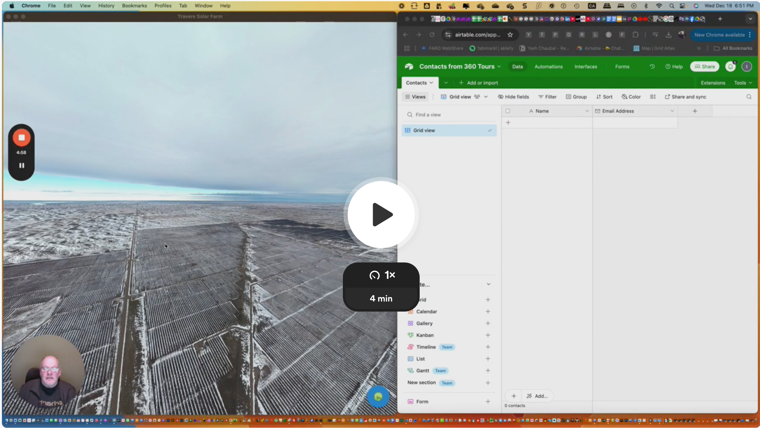The height and width of the screenshot is (428, 760).
Task: Open the Map | Grid Atlas bookmark
Action: [654, 48]
